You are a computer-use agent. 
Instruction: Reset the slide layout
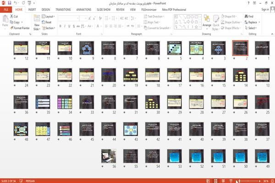coord(47,22)
